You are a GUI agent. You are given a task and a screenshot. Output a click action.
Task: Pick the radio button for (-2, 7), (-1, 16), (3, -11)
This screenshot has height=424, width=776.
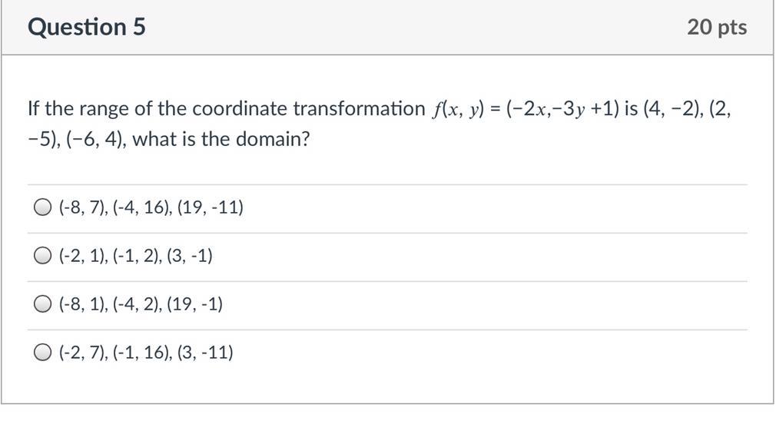pyautogui.click(x=43, y=353)
